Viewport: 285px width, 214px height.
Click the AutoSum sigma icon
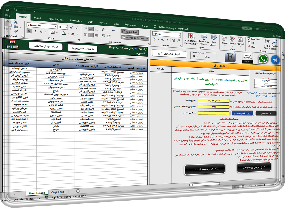coord(249,39)
